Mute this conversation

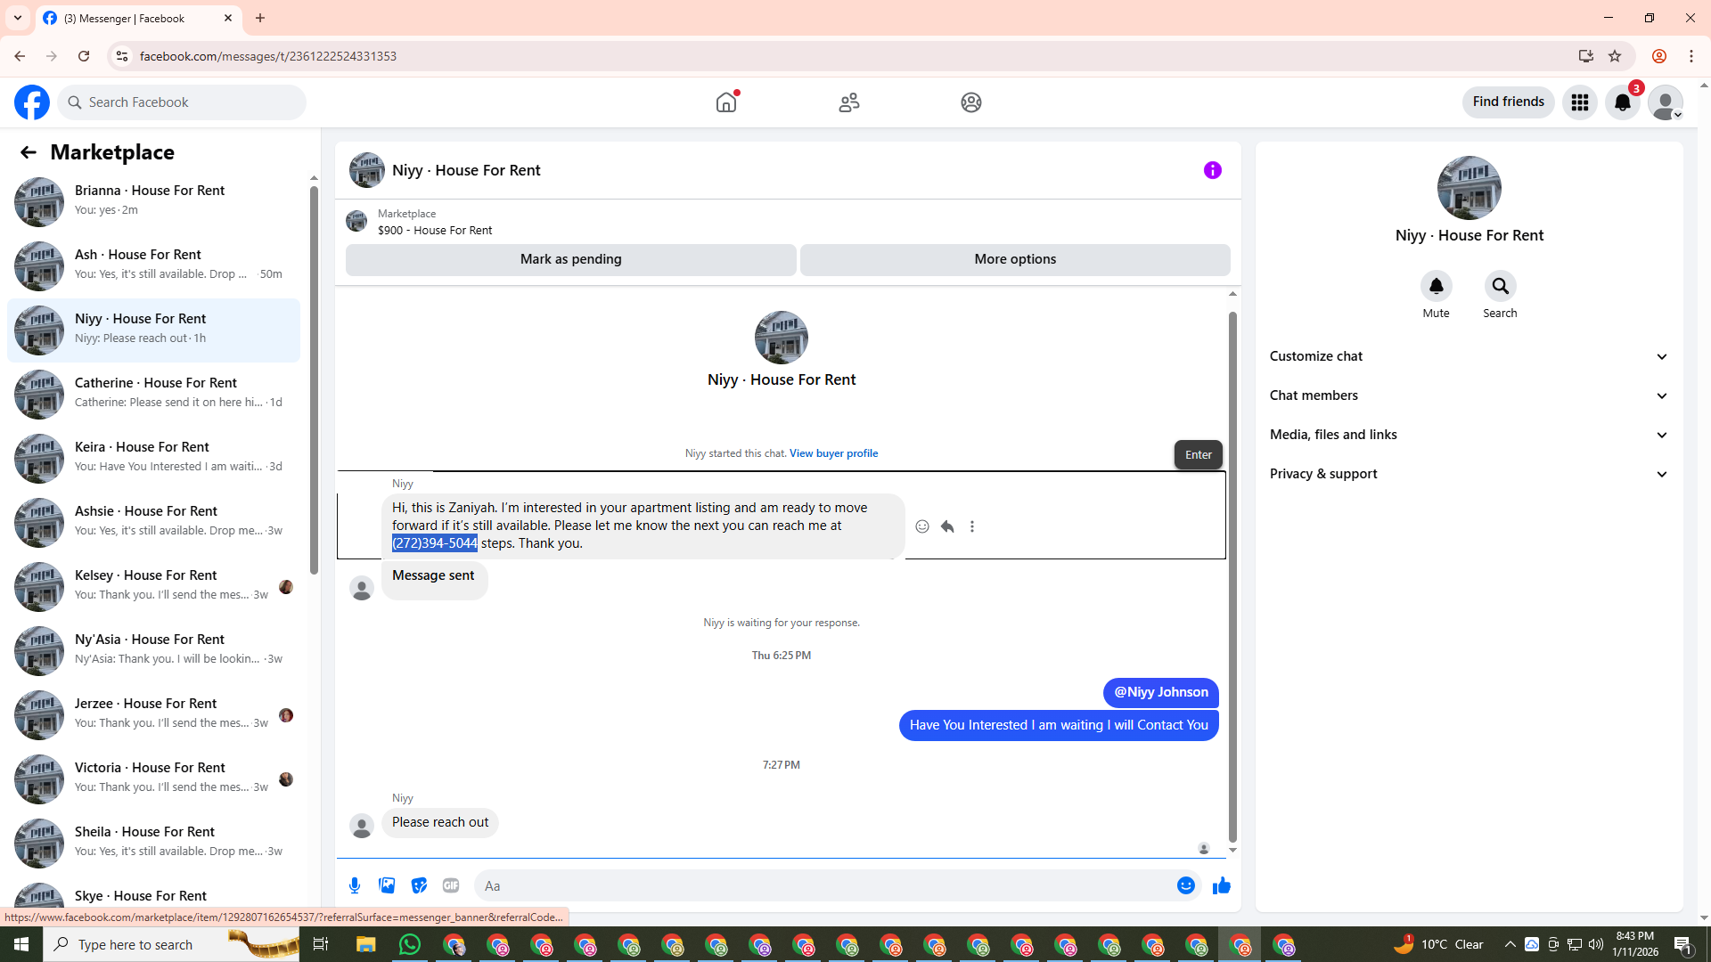pos(1437,286)
